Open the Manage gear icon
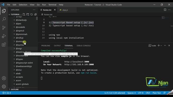 pyautogui.click(x=4, y=86)
